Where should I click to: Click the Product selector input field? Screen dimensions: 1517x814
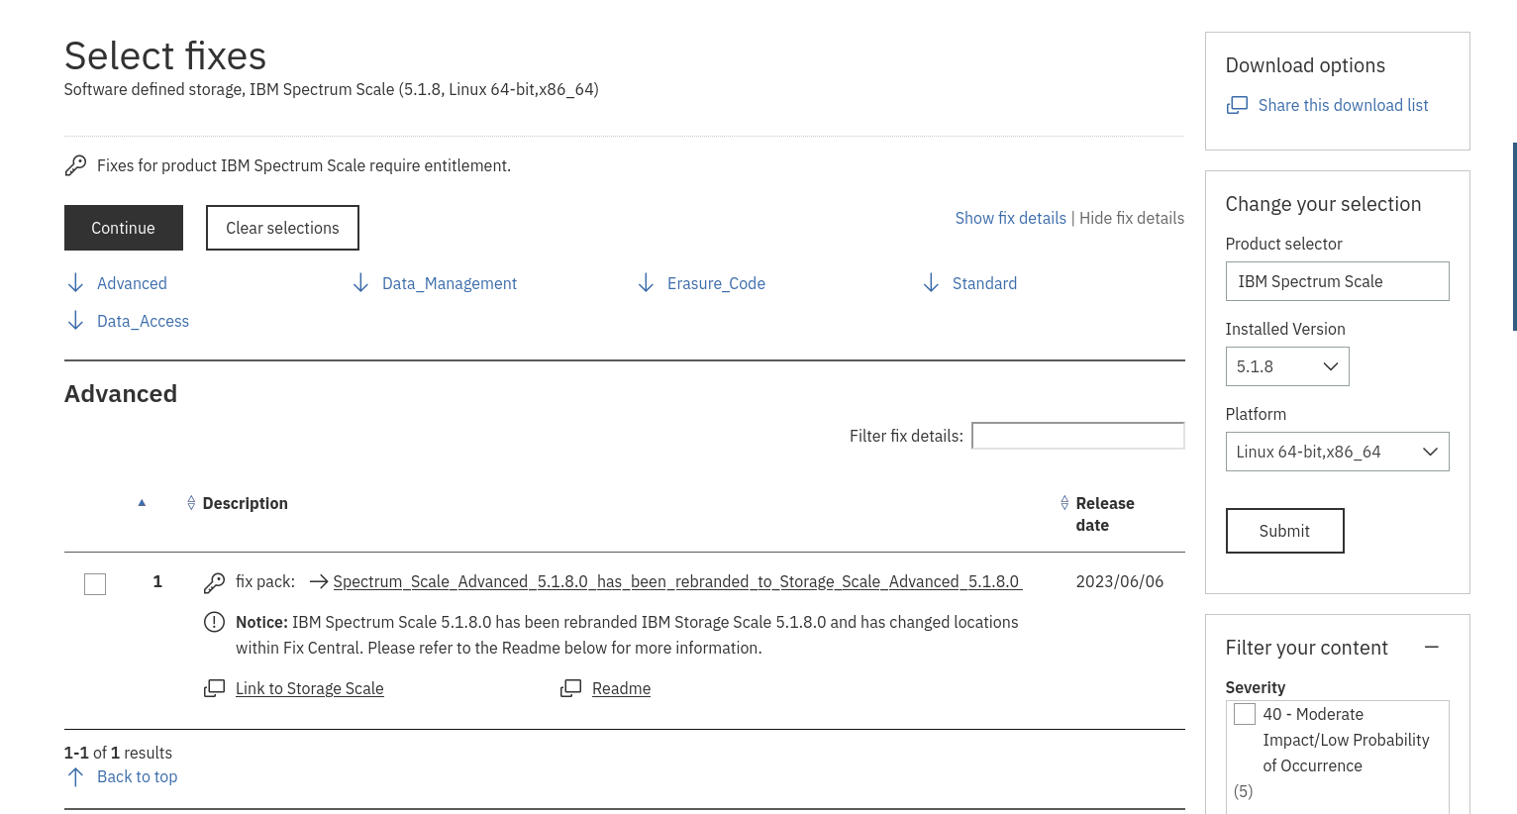[x=1337, y=281]
